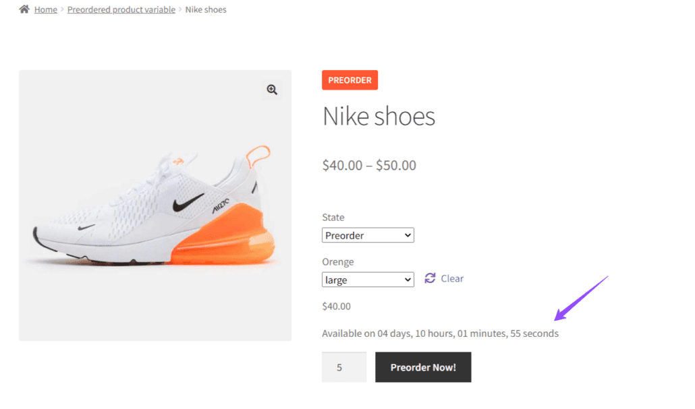Click the purple arrow annotation
Screen dimensions: 695x409
[x=581, y=298]
